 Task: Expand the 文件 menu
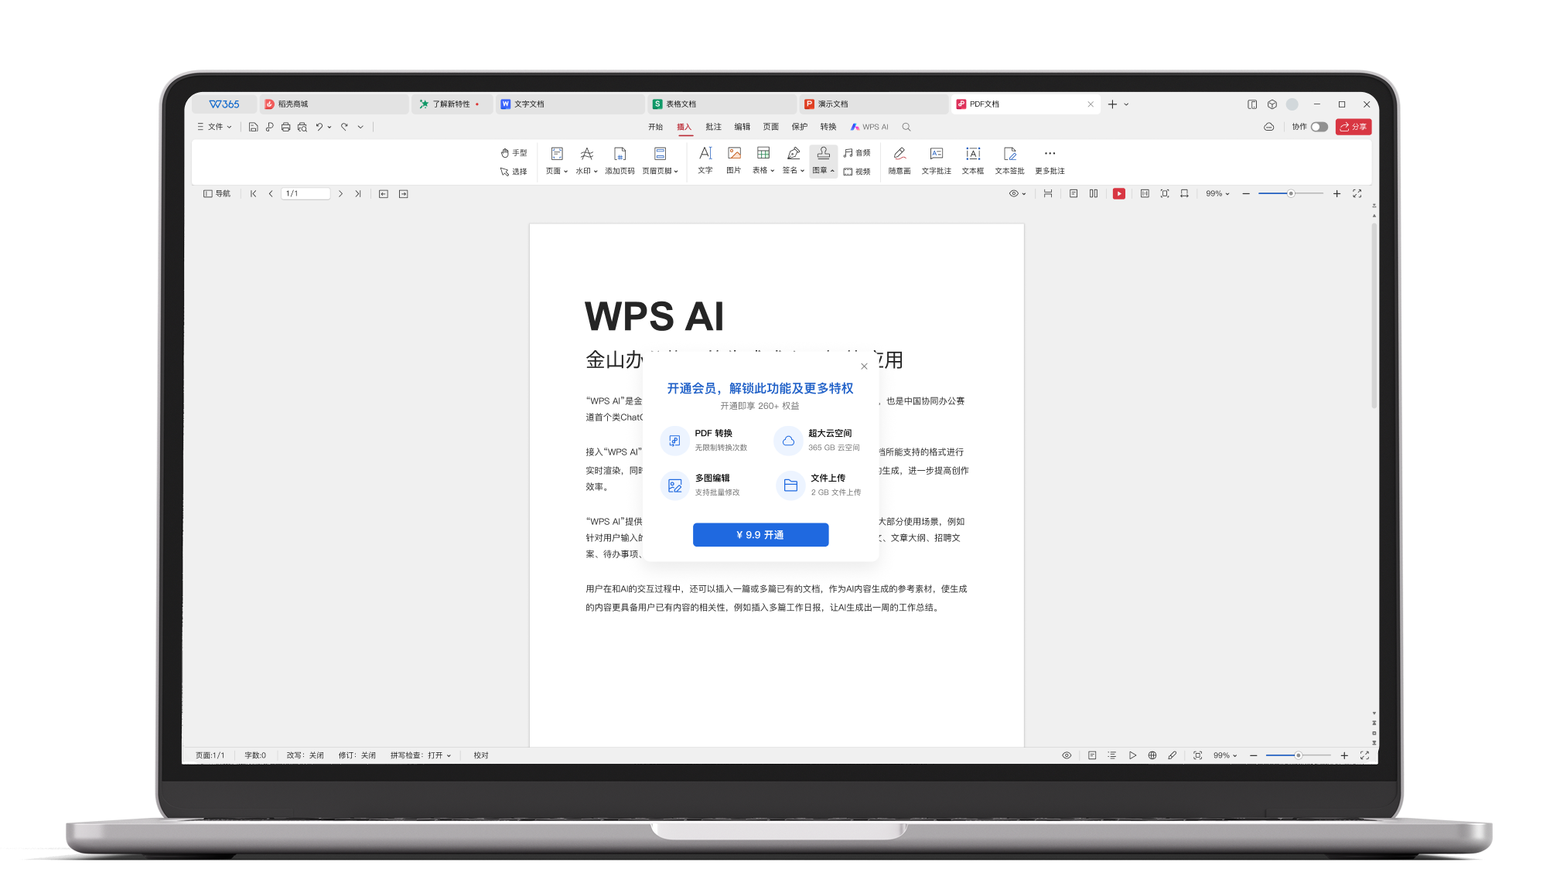pos(214,127)
